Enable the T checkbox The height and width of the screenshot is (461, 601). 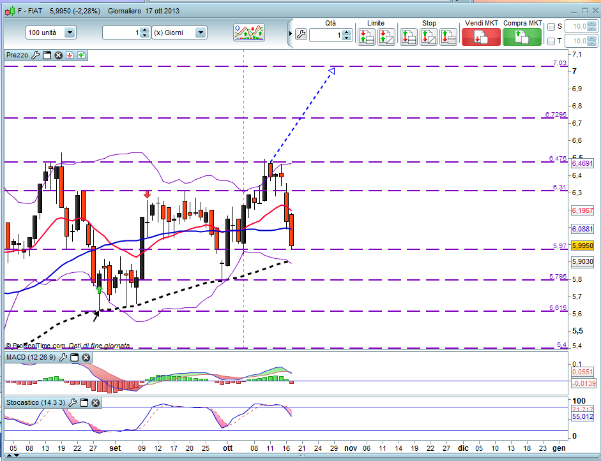[x=551, y=41]
